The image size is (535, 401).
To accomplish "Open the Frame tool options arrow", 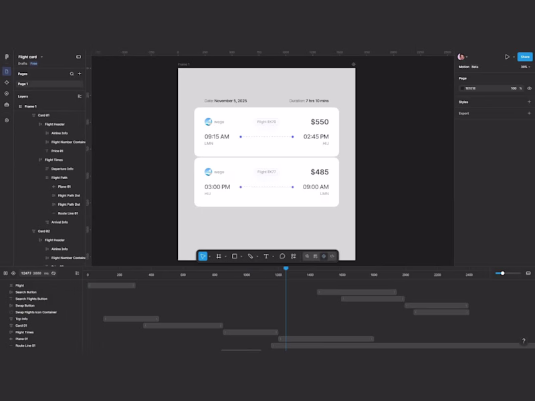I will (225, 257).
